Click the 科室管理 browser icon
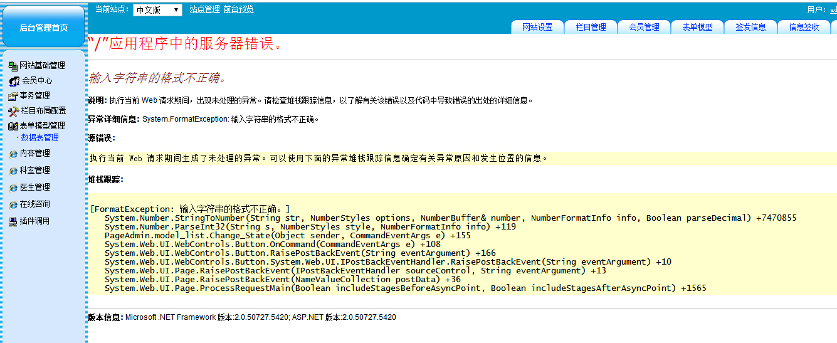 click(13, 171)
